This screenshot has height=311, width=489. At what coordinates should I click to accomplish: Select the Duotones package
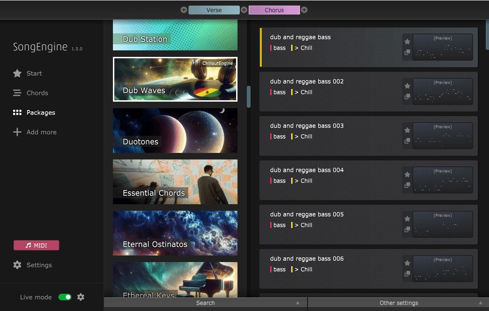click(x=175, y=131)
